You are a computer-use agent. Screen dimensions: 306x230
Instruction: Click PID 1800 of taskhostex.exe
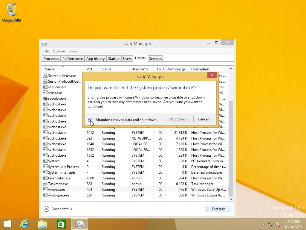[x=90, y=178]
